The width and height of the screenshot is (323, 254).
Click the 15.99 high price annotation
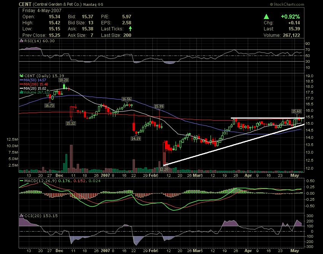pyautogui.click(x=159, y=106)
